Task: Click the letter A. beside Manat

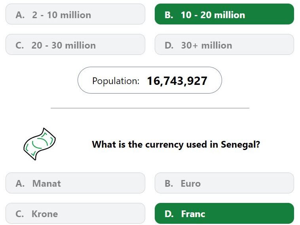Action: click(20, 184)
